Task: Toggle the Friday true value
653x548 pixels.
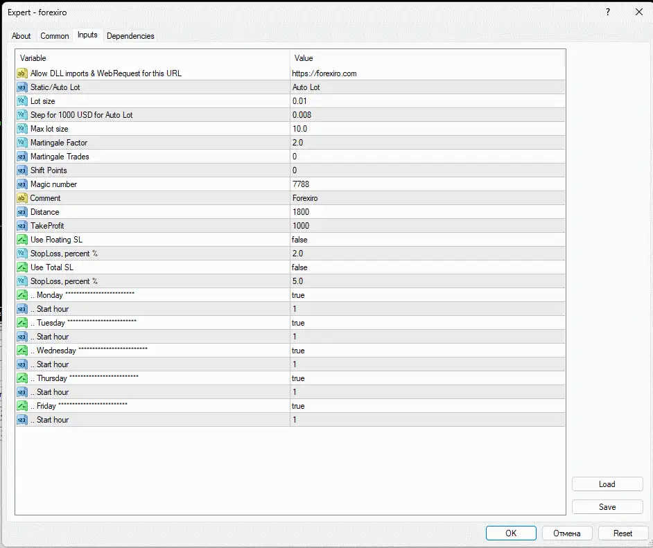Action: (298, 406)
